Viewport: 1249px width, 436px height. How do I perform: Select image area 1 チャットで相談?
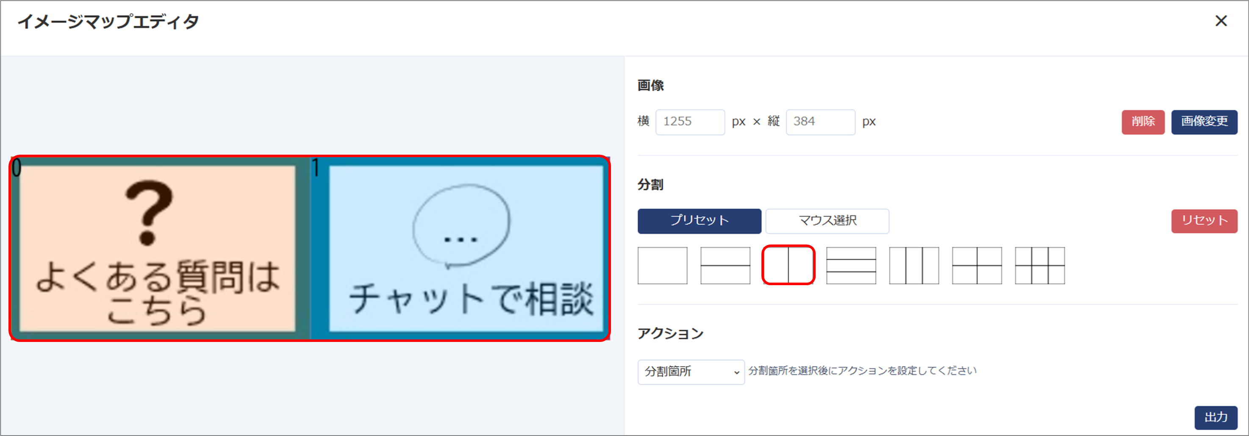460,248
